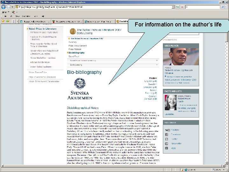Click the RSS icon under Follow Us
Viewport: 229px width, 172px height.
166,148
